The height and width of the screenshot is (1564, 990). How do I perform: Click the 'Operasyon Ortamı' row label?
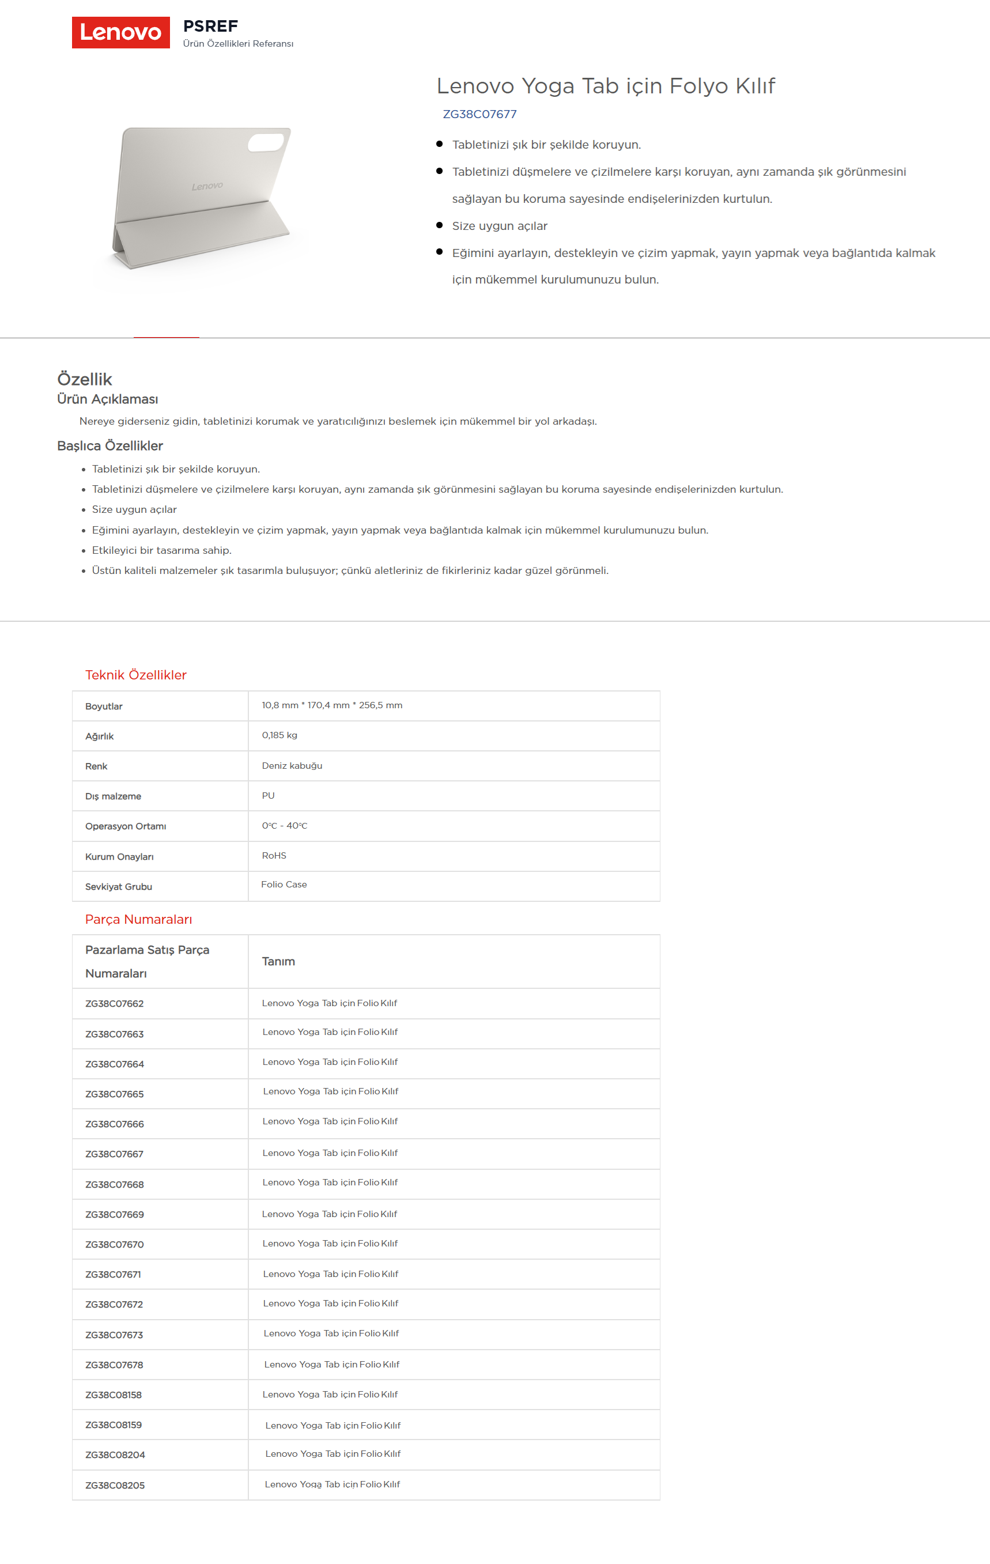point(126,826)
